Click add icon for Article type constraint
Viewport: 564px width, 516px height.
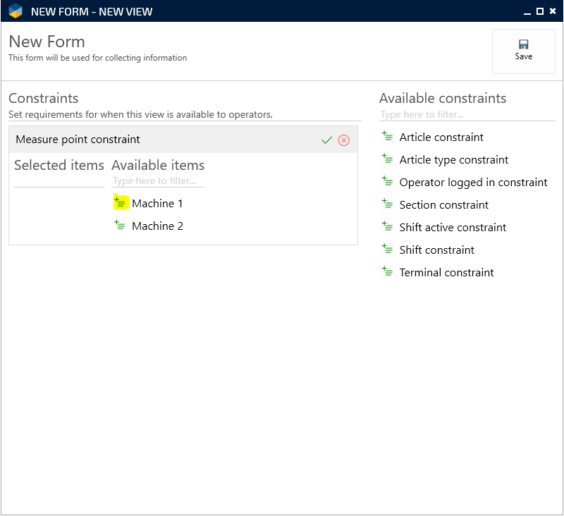[x=387, y=159]
